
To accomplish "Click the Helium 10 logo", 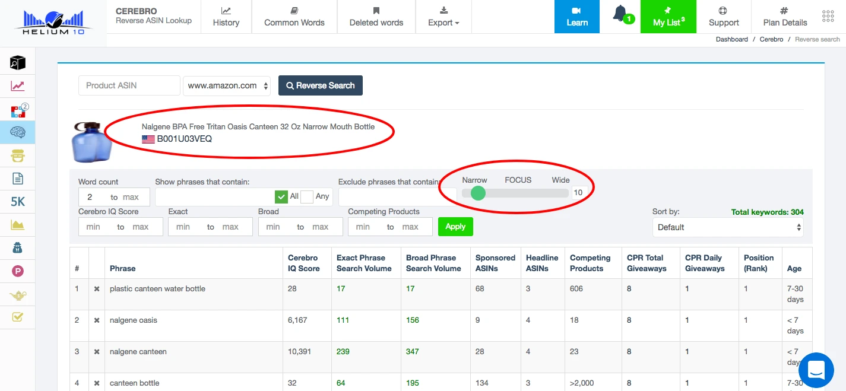I will 53,23.
